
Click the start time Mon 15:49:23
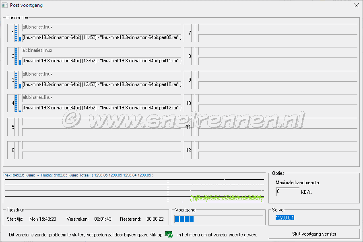pyautogui.click(x=43, y=219)
